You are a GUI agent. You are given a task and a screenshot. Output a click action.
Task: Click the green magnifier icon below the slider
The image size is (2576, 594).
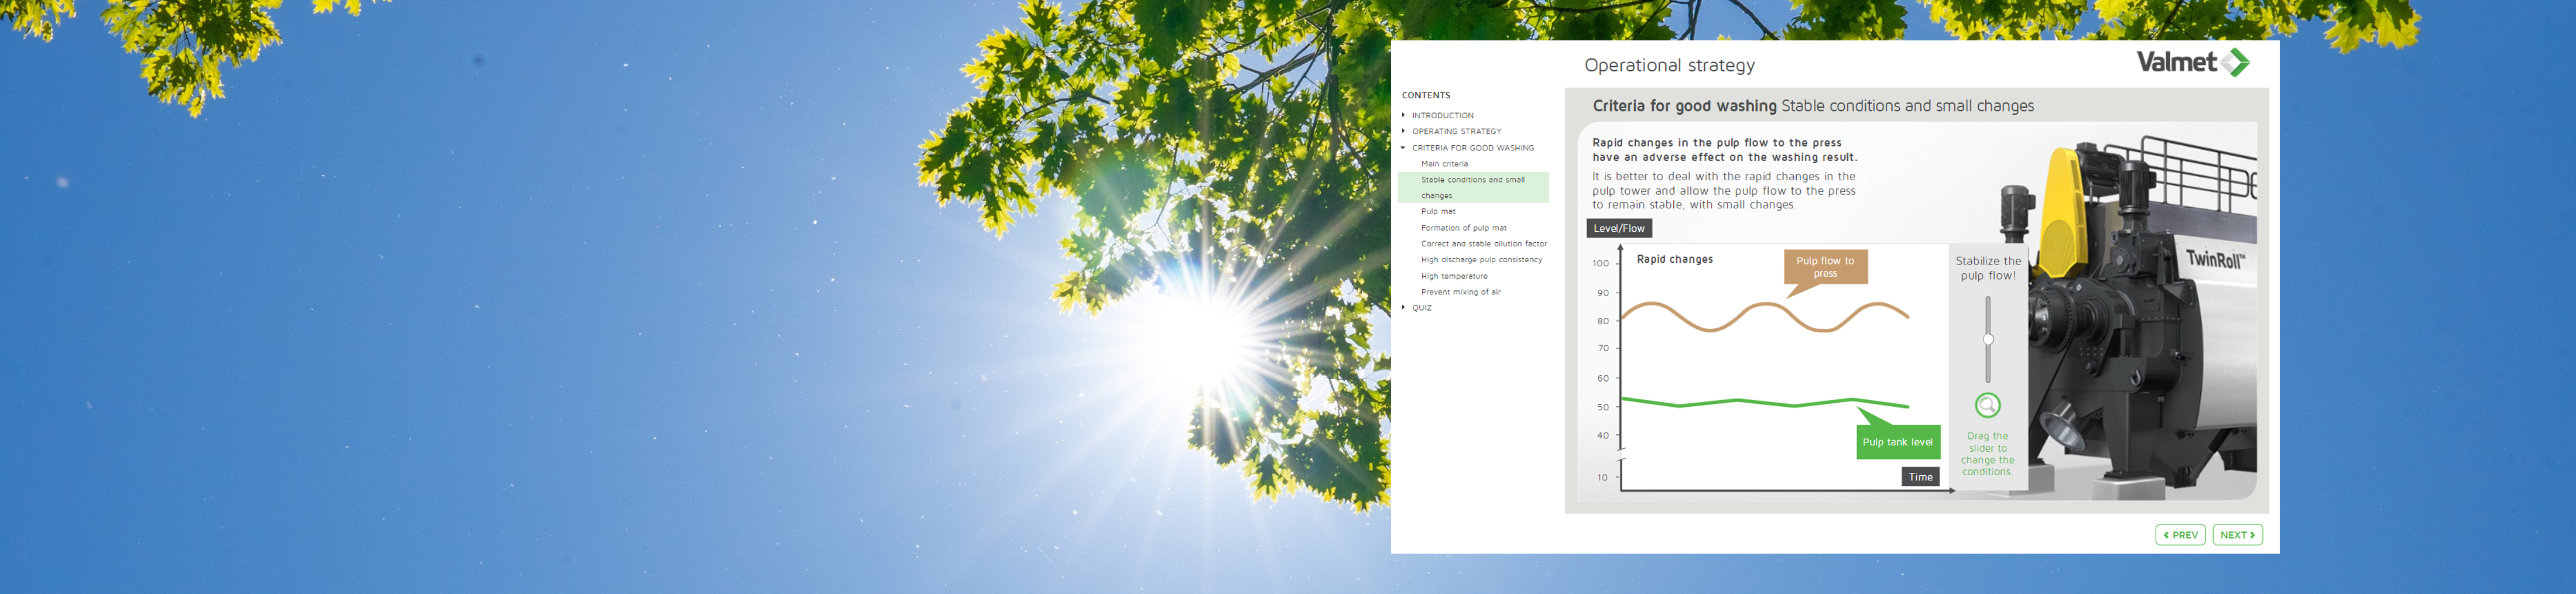1987,405
